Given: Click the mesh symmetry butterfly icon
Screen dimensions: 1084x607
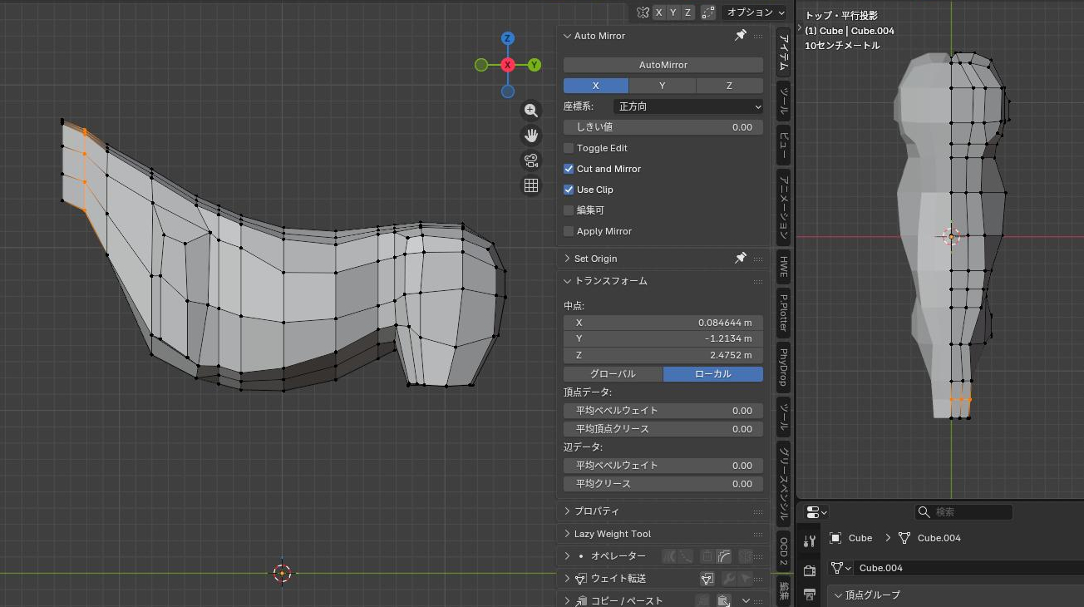Looking at the screenshot, I should point(643,12).
